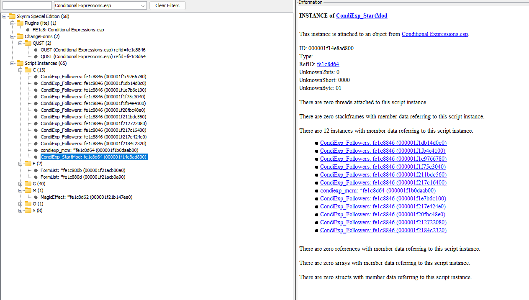Open link CondiExp_Followers (000001f1db14d0c0) in Information
This screenshot has width=529, height=300.
383,143
